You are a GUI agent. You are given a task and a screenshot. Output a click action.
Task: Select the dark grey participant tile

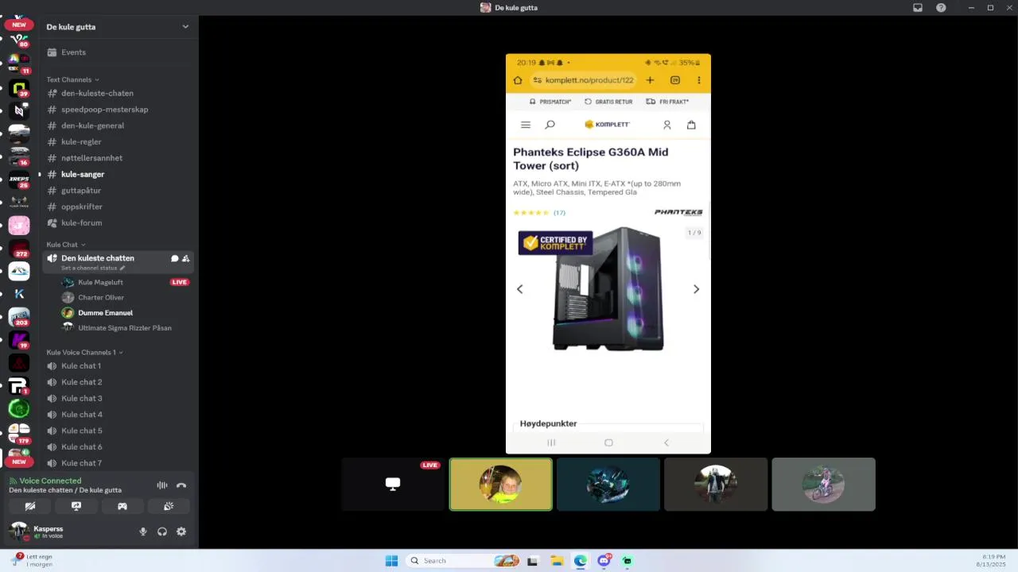(x=716, y=484)
